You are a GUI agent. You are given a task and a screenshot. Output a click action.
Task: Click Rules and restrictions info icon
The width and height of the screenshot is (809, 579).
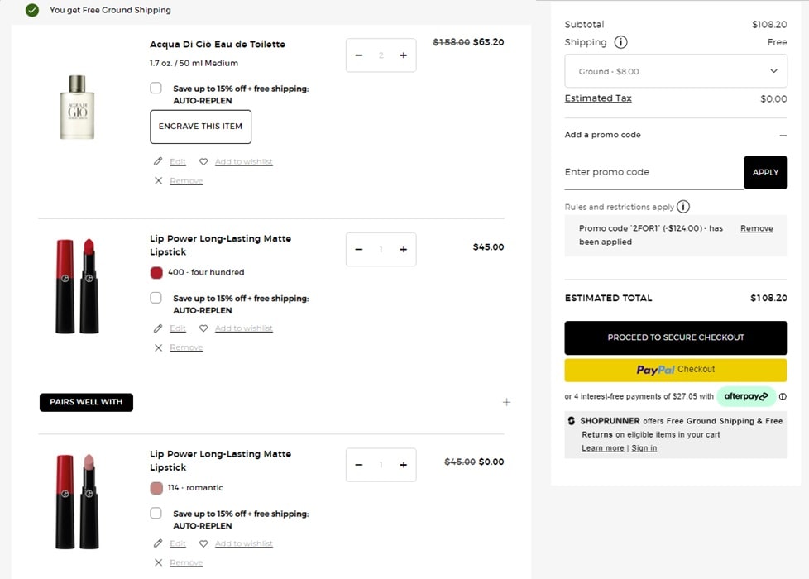tap(683, 207)
